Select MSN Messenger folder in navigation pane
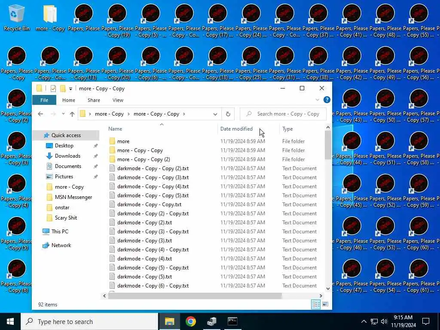The image size is (440, 330). tap(73, 197)
